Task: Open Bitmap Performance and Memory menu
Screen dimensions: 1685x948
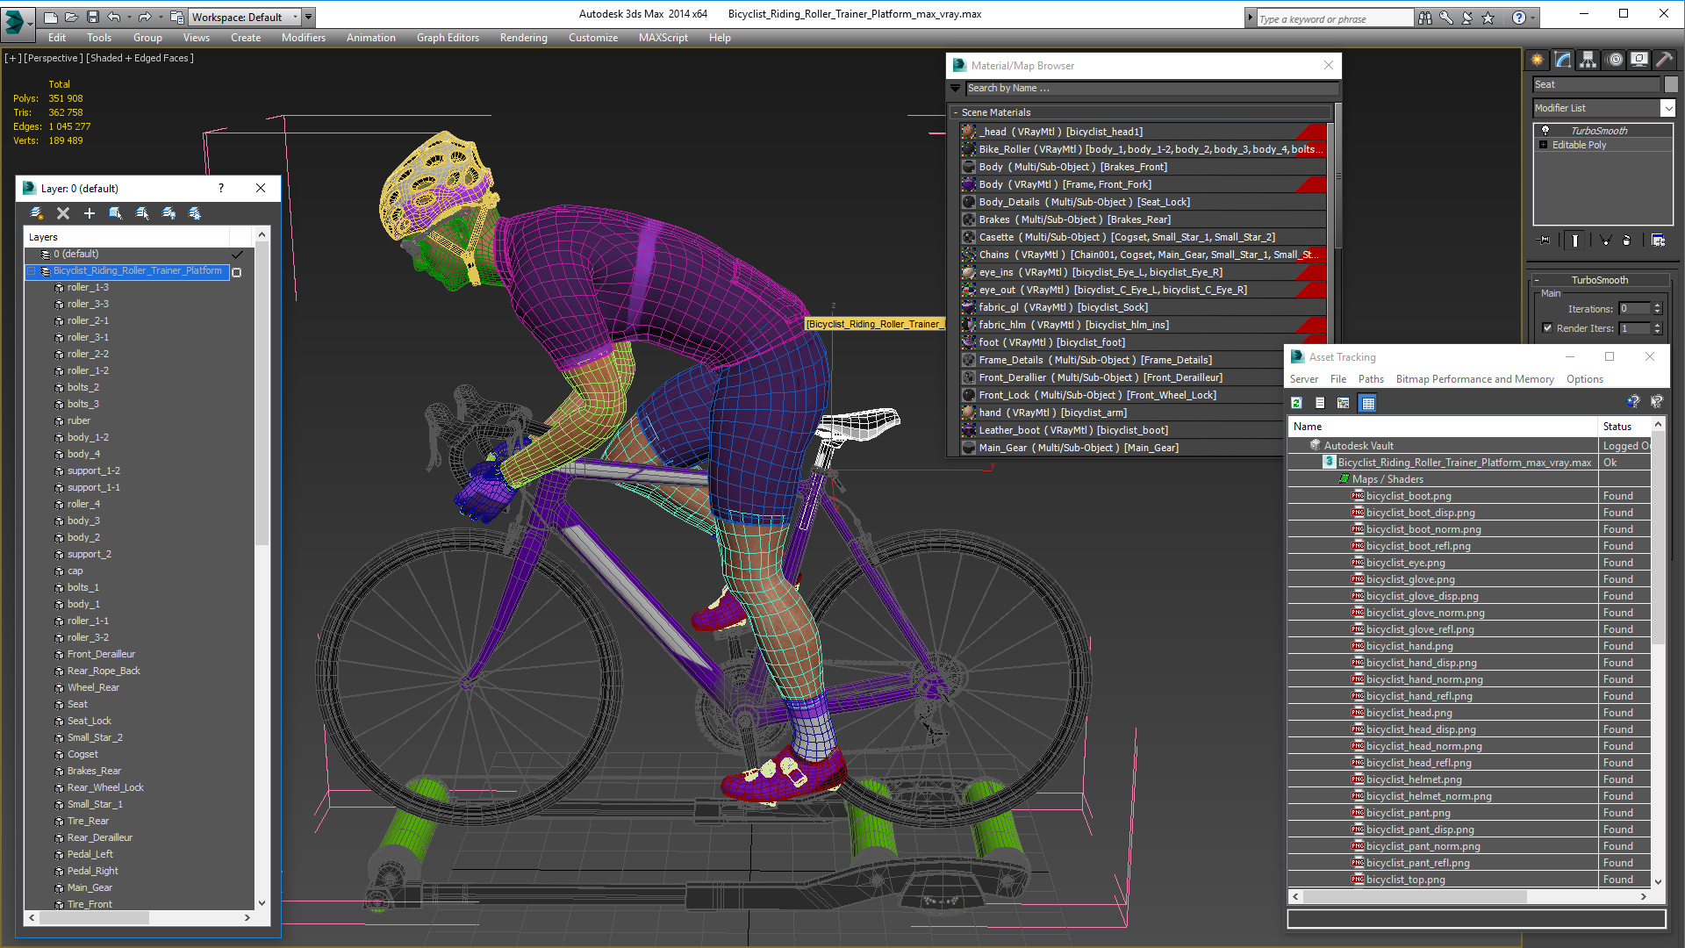Action: (x=1474, y=379)
